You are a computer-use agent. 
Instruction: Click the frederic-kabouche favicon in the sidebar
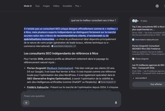(133, 40)
